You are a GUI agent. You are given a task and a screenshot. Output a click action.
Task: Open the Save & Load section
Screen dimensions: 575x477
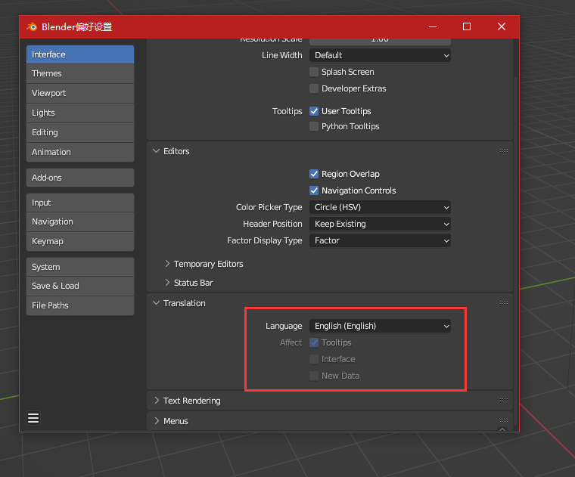click(x=80, y=286)
